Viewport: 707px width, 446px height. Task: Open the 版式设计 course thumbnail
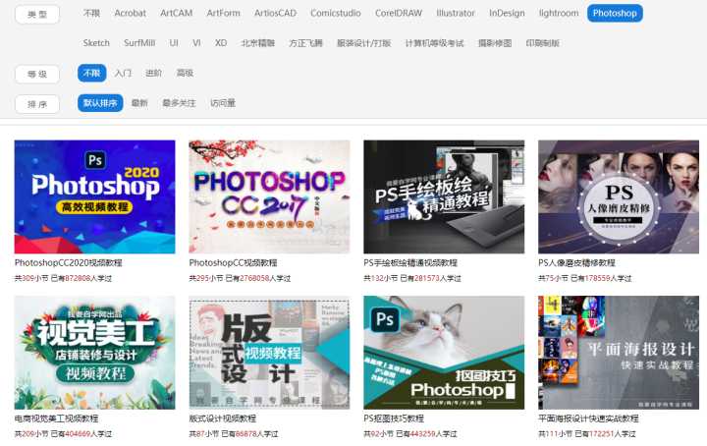click(x=269, y=353)
